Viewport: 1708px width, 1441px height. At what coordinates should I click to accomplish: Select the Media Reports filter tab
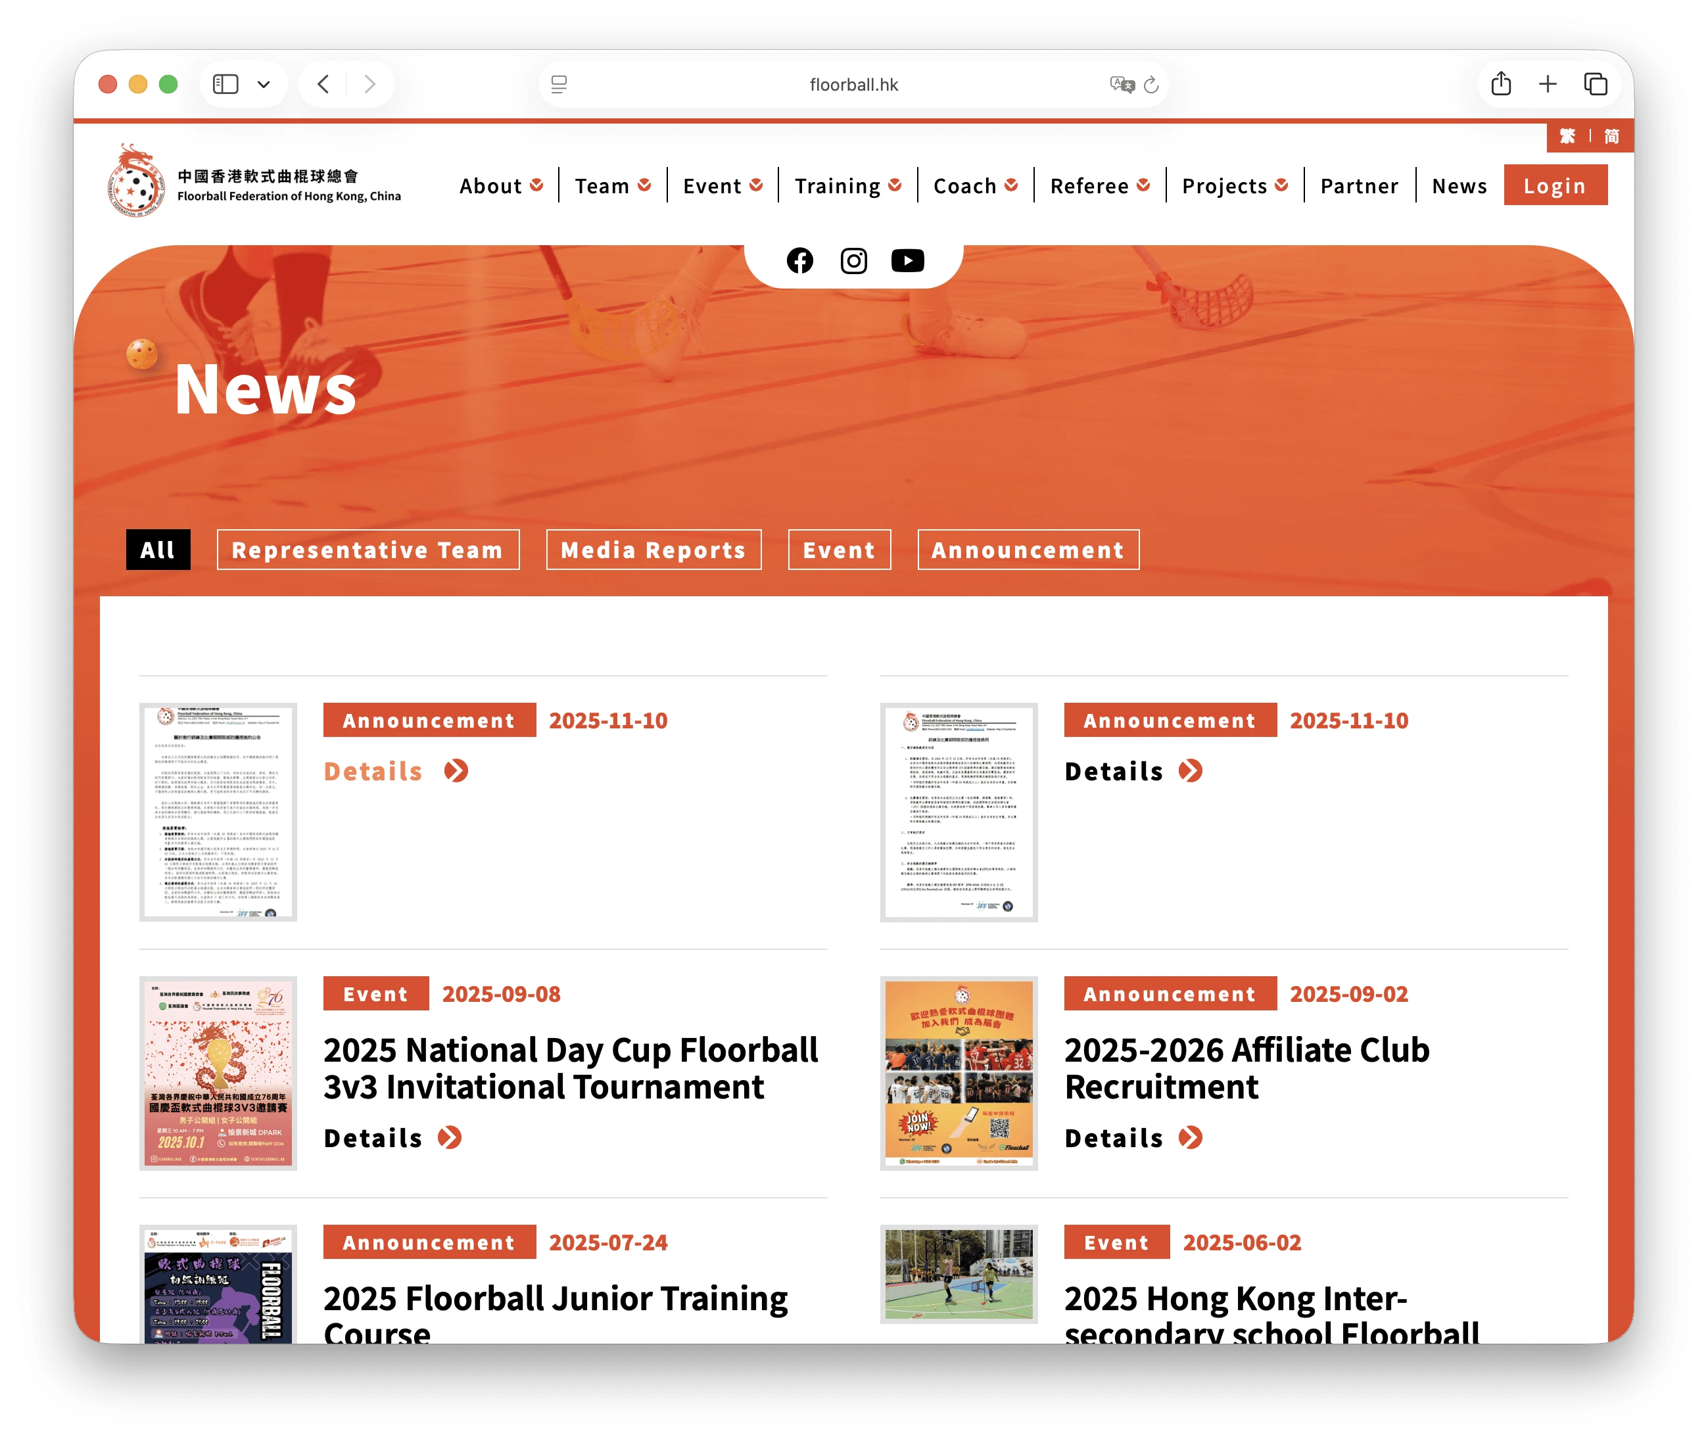point(653,550)
